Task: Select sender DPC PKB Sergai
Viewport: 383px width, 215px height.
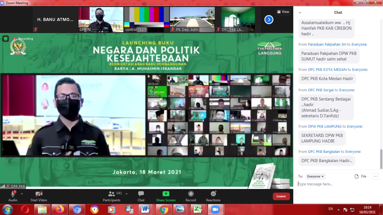Action: coord(321,90)
